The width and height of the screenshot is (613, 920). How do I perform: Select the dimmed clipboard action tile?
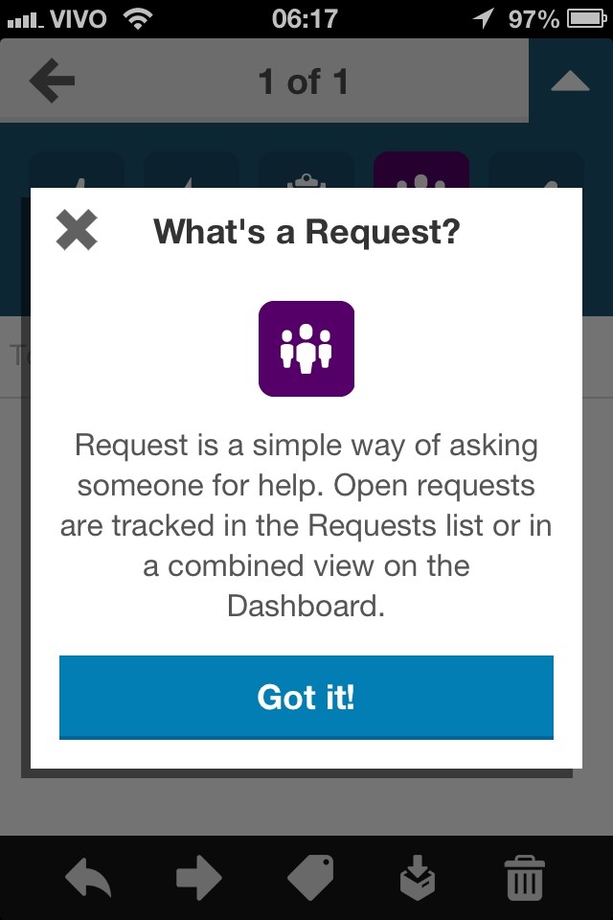click(306, 171)
